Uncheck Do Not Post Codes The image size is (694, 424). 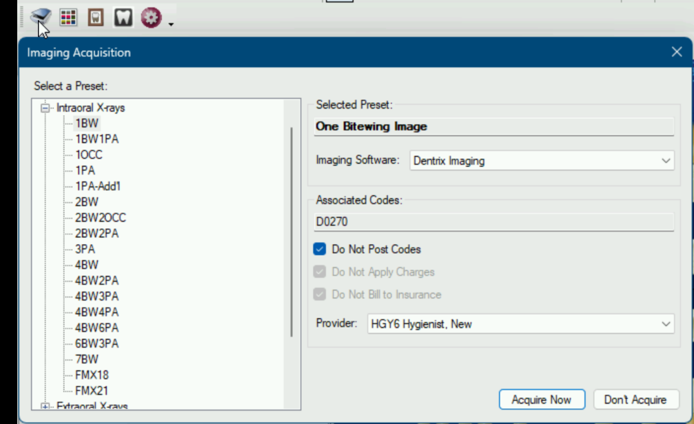point(320,249)
